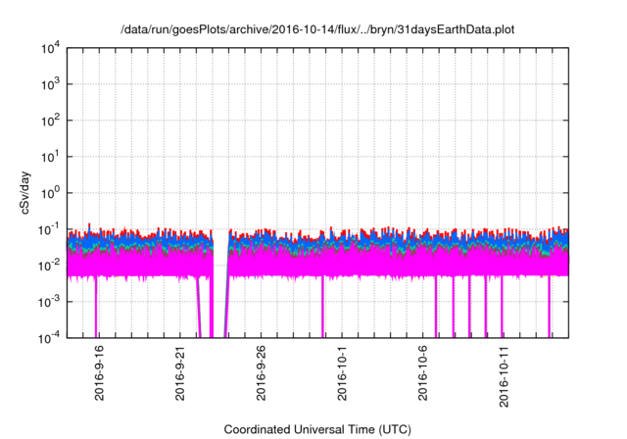Click the 2016-9-16 date label
Image resolution: width=627 pixels, height=439 pixels.
(x=99, y=372)
